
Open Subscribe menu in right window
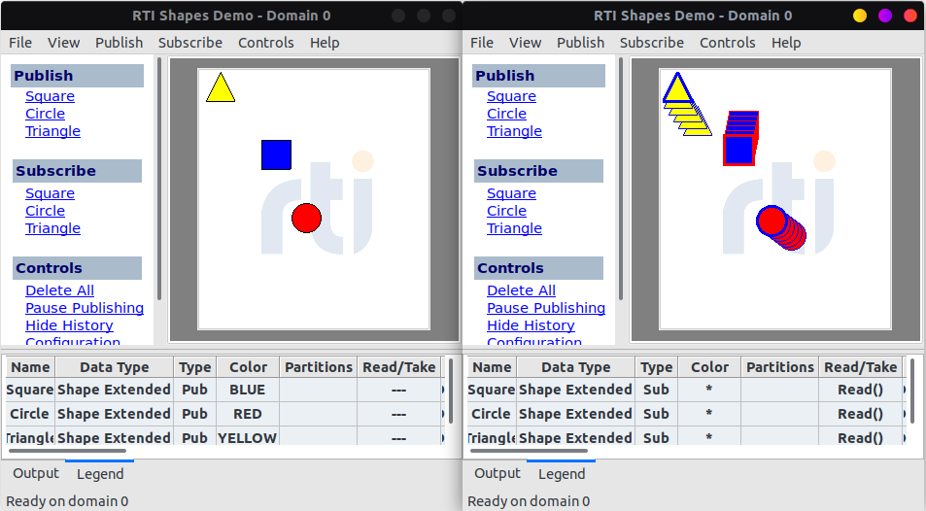click(x=651, y=43)
